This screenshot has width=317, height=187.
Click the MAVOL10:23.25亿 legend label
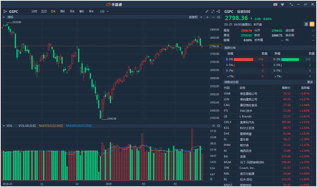click(x=80, y=126)
